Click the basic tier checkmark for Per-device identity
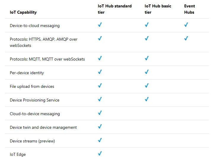Screen dimensions: 211x165 click(x=147, y=72)
